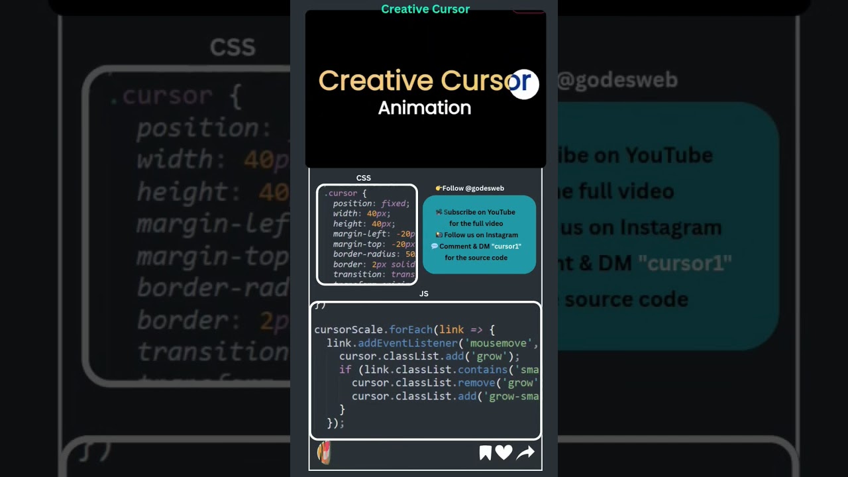Click the "cursorScale.forEach(link => {" line

pyautogui.click(x=404, y=329)
